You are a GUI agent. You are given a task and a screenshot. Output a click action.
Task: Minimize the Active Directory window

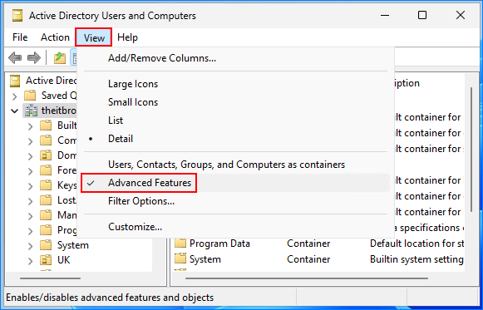[x=384, y=15]
